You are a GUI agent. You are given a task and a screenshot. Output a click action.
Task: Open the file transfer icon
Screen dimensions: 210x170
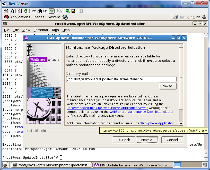67,11
